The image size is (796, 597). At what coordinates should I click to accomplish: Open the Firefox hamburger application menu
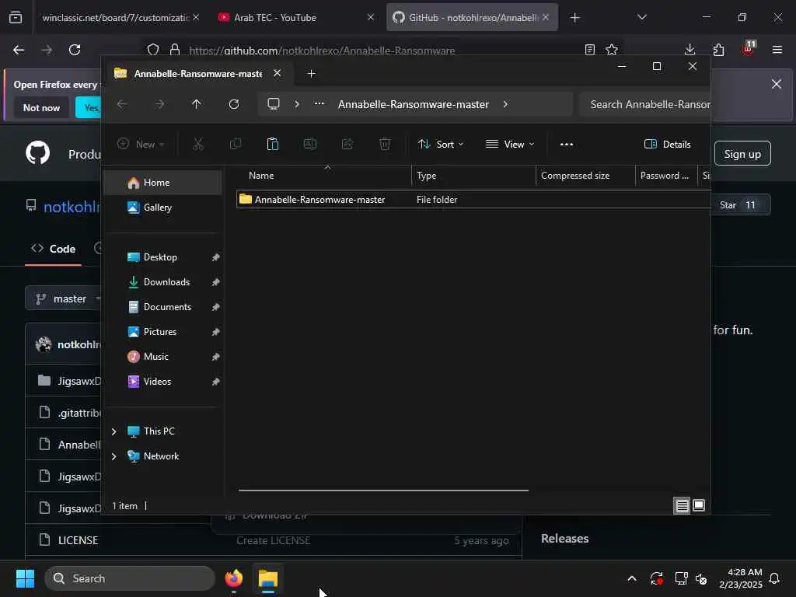click(x=777, y=50)
